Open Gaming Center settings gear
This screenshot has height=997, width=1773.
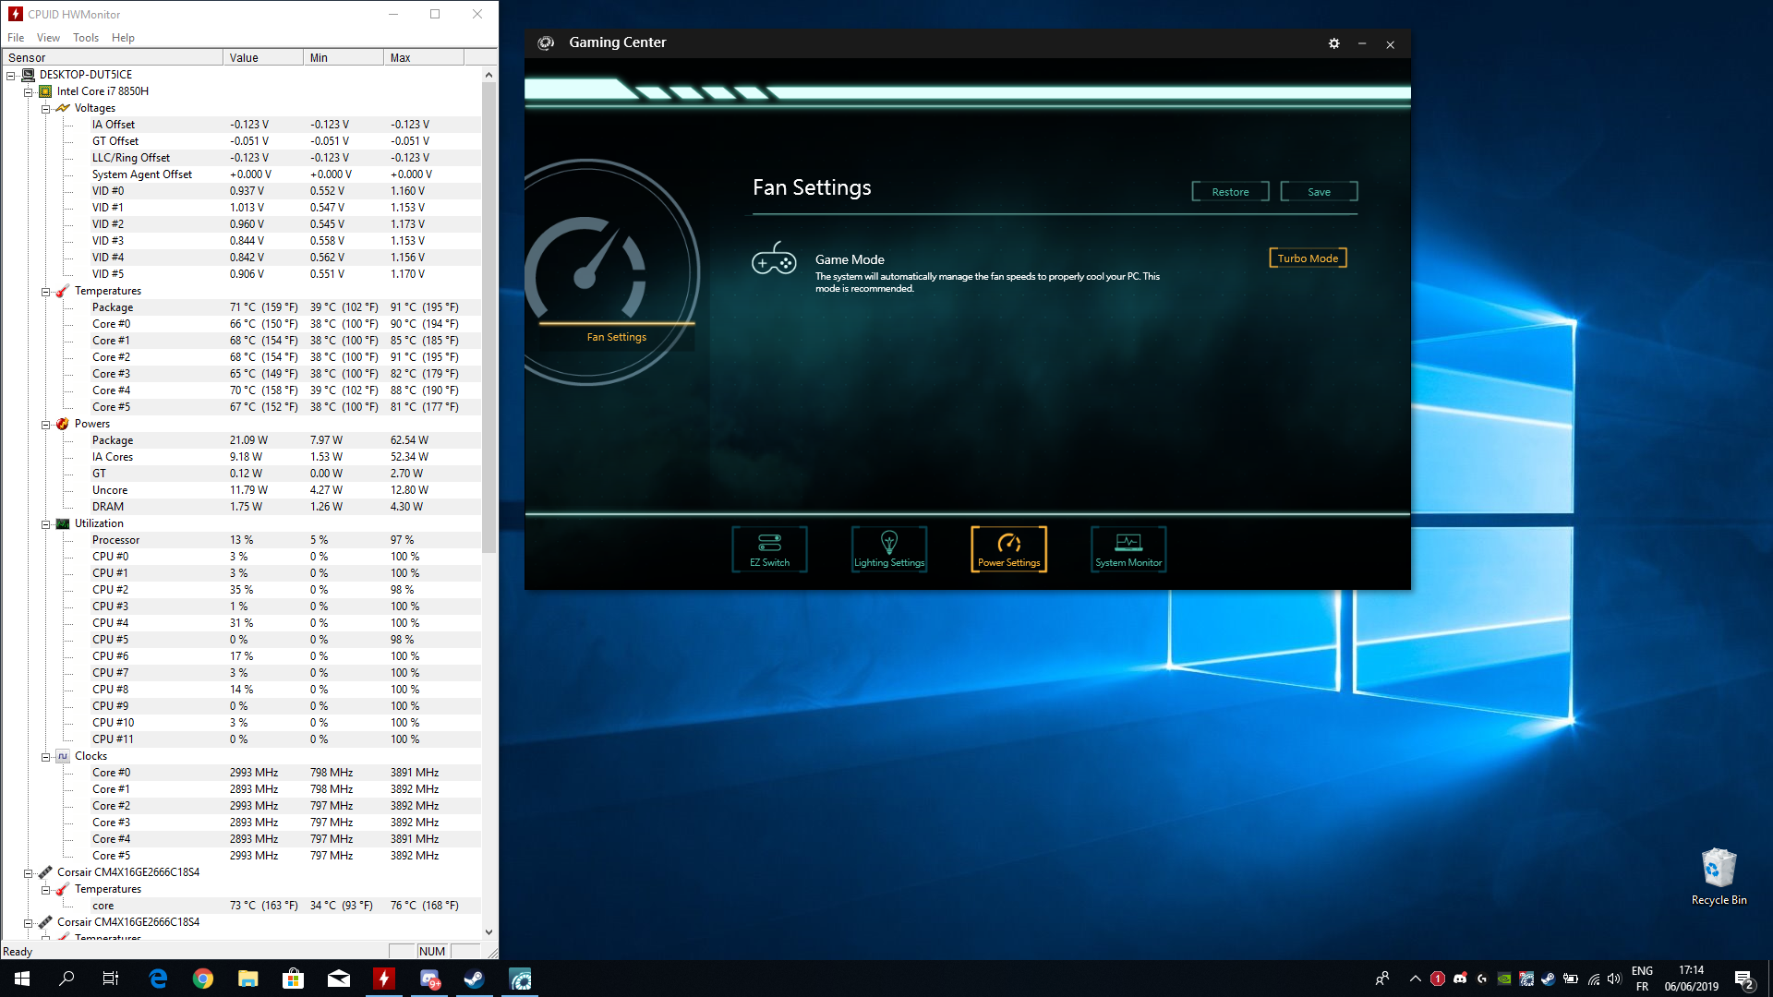tap(1333, 43)
